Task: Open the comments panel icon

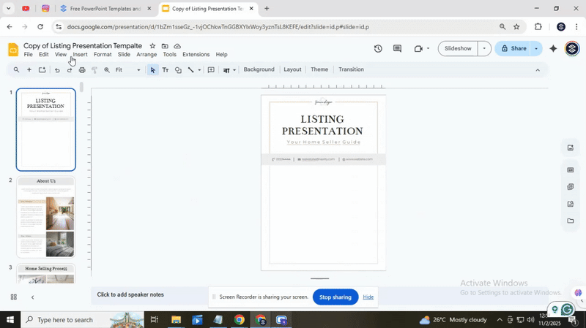Action: pyautogui.click(x=397, y=49)
